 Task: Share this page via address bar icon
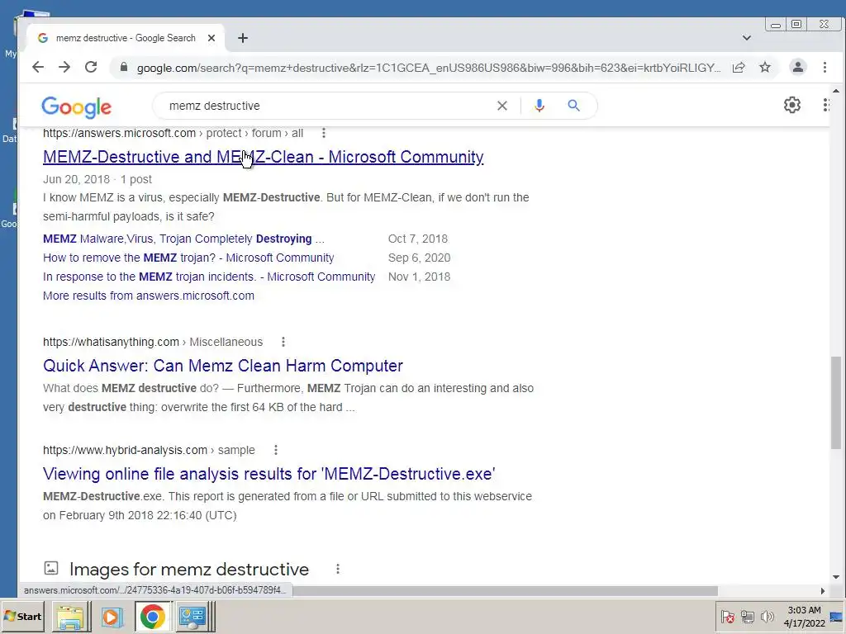pos(739,68)
